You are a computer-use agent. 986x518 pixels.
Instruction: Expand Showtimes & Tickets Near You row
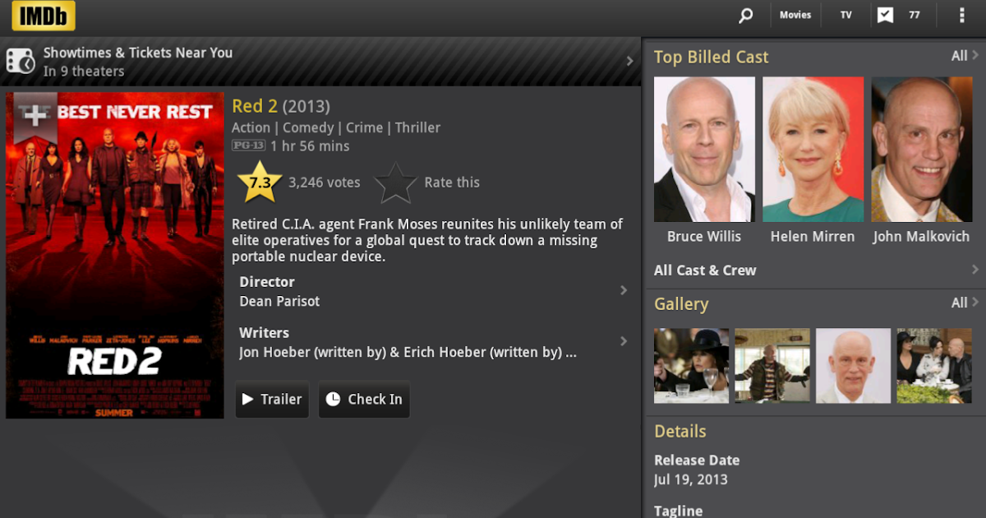[320, 62]
